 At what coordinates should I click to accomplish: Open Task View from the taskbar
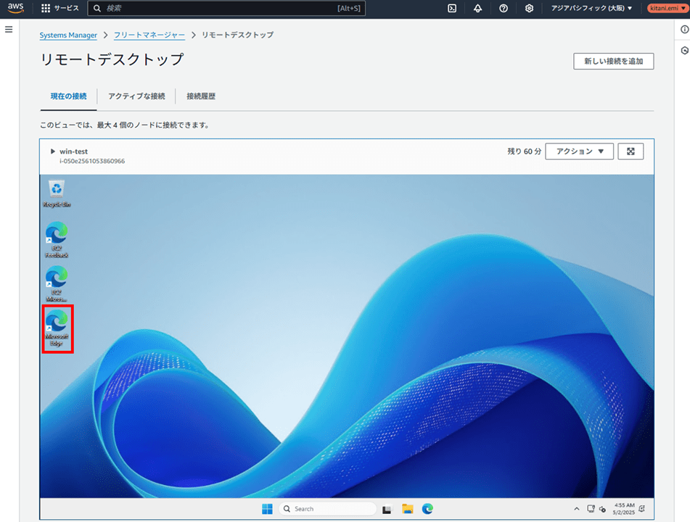(x=387, y=509)
